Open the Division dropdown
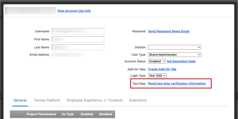Screen dimensions: 238x119 [174, 47]
